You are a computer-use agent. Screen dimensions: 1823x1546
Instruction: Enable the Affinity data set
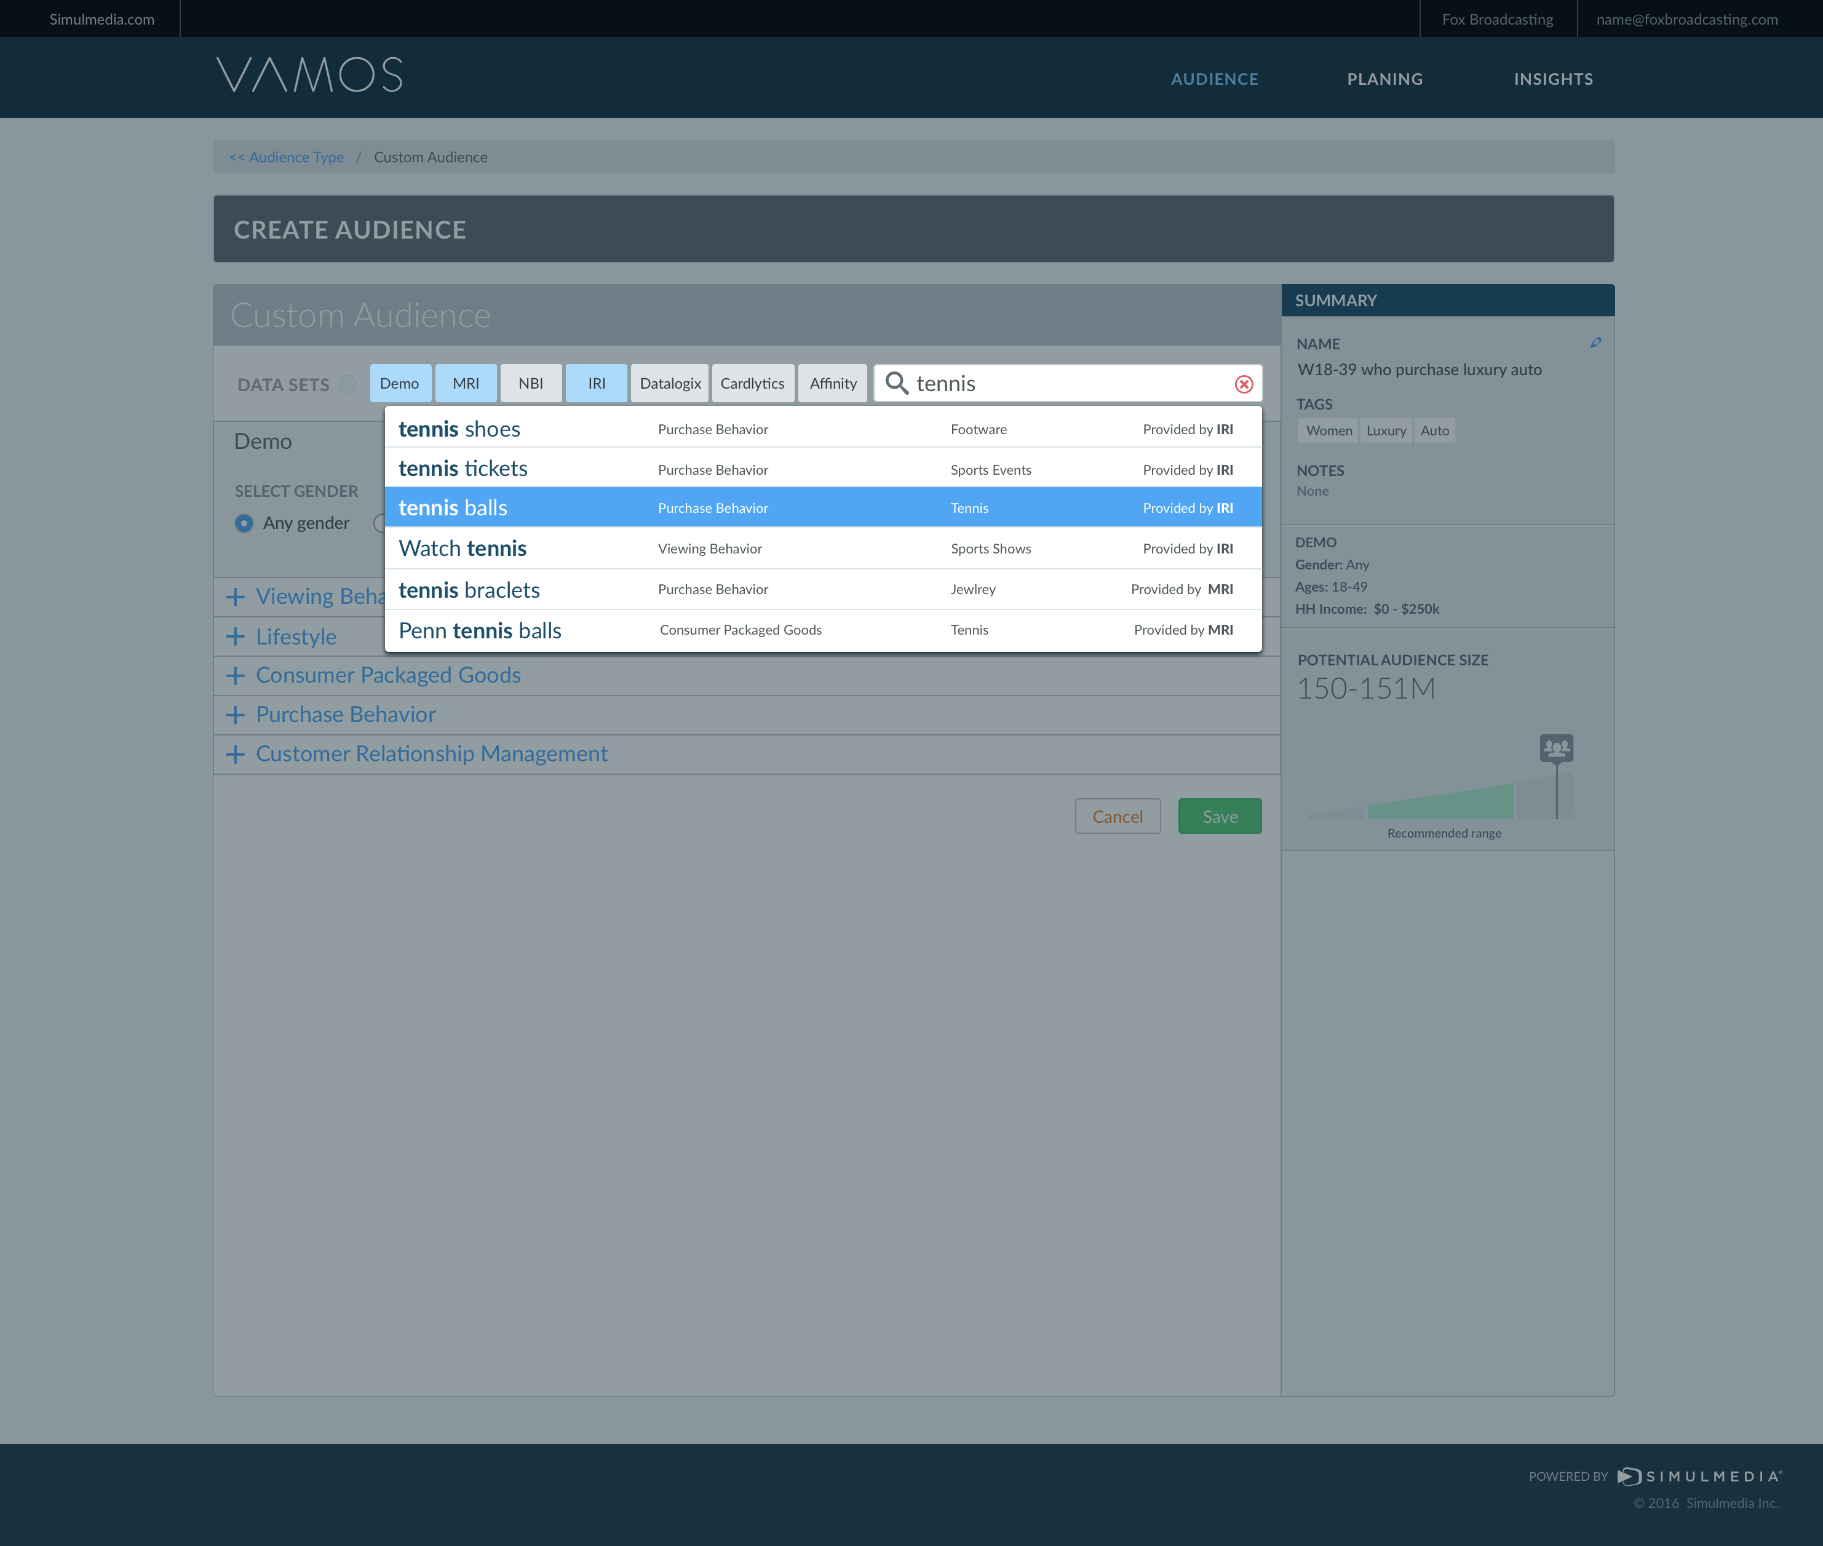click(833, 384)
